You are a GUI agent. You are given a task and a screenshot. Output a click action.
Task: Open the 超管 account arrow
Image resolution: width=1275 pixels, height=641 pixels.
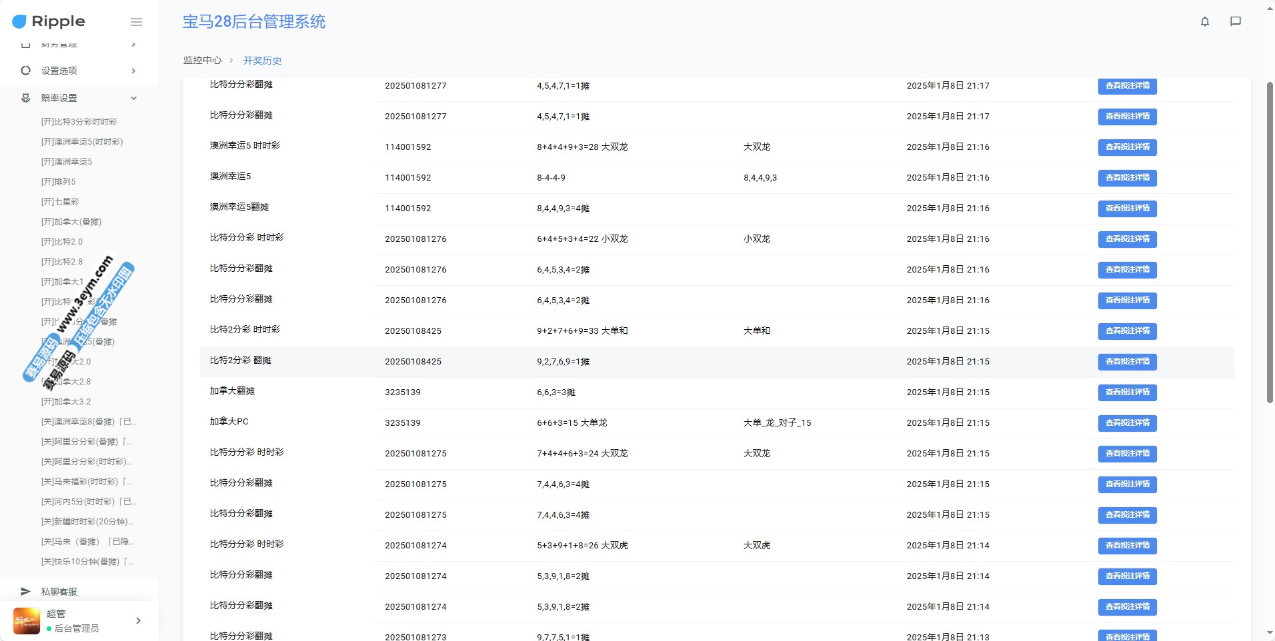coord(138,620)
